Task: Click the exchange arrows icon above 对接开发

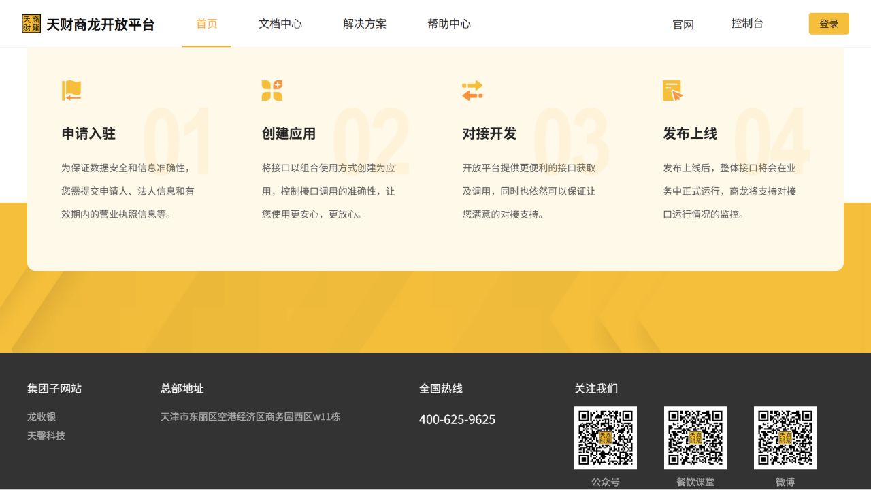Action: [472, 91]
